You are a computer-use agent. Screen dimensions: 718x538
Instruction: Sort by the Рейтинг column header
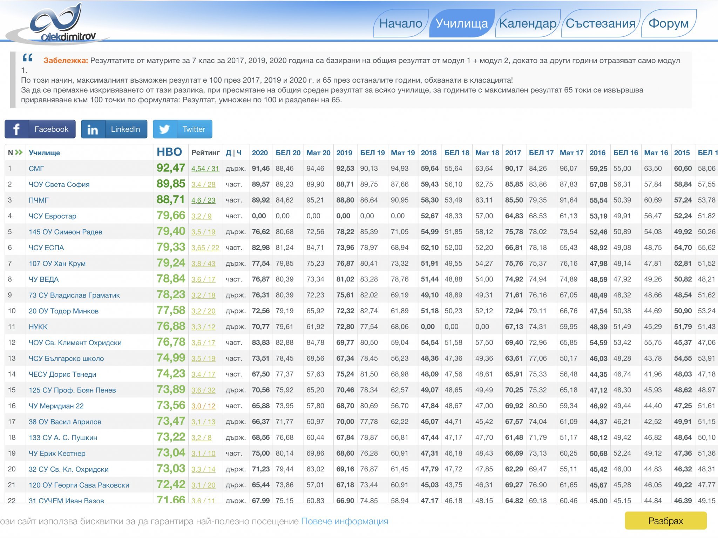tap(205, 152)
